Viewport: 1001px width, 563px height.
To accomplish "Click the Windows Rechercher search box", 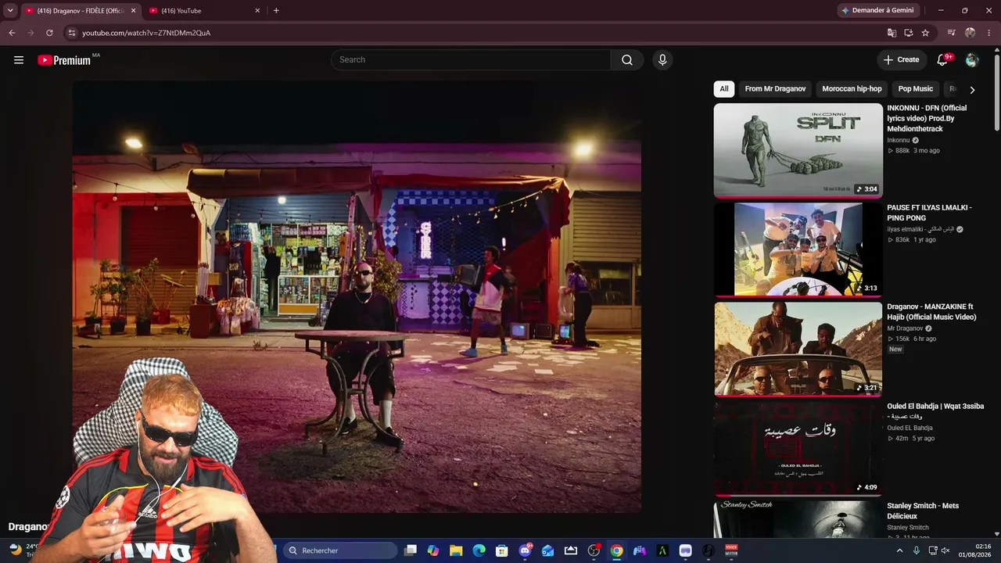I will [340, 550].
